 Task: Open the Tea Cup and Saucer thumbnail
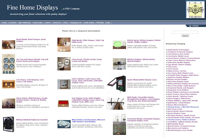(x=8, y=64)
